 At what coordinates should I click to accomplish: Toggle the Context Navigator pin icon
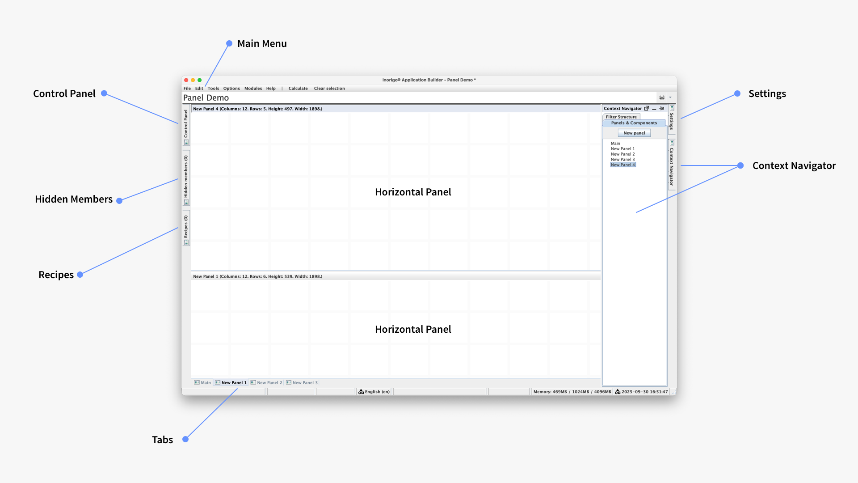[x=662, y=108]
